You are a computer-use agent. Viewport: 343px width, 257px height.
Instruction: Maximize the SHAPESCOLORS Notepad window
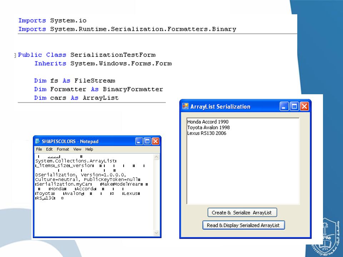pos(147,141)
